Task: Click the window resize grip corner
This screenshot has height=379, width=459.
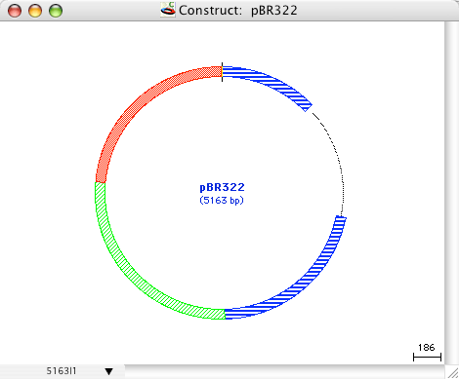Action: (x=452, y=372)
